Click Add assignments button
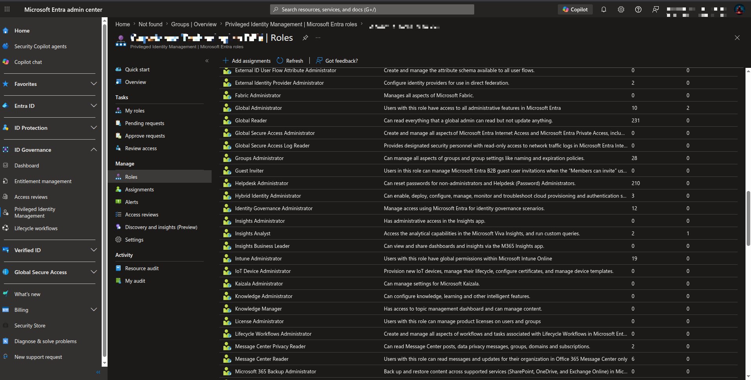This screenshot has height=380, width=751. [x=247, y=61]
